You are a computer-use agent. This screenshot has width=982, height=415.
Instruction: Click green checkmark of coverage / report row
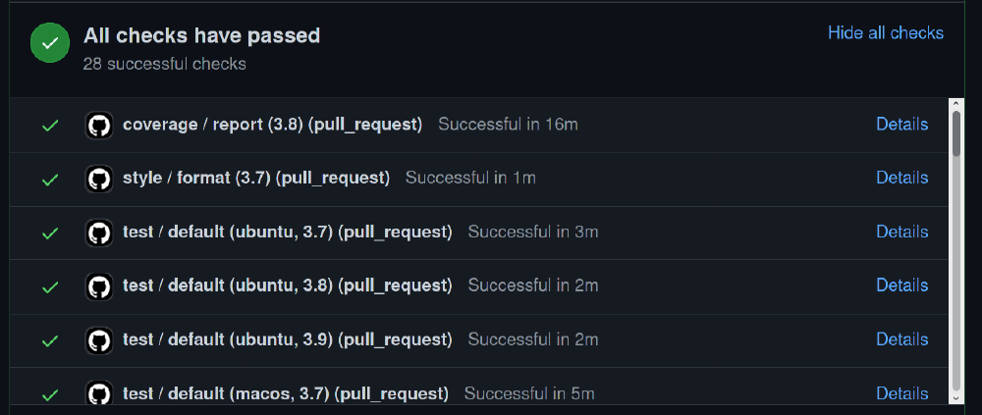click(x=50, y=126)
